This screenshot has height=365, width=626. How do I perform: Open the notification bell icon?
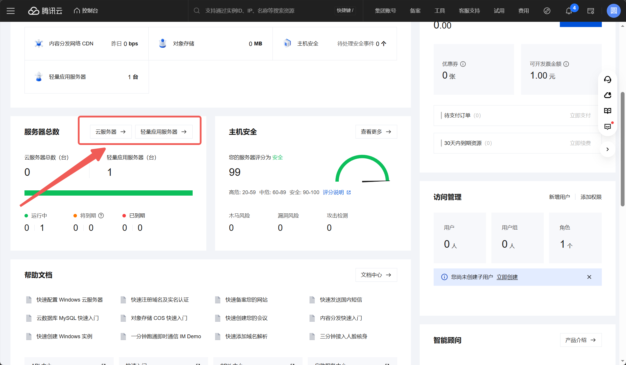coord(569,11)
